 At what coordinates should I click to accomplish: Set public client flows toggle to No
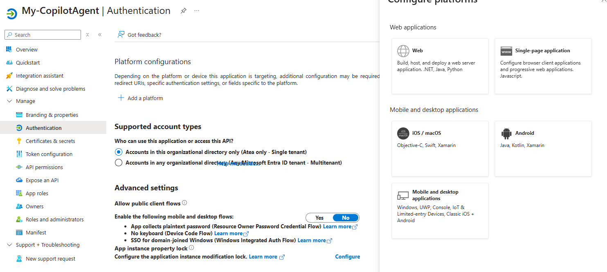(x=346, y=218)
